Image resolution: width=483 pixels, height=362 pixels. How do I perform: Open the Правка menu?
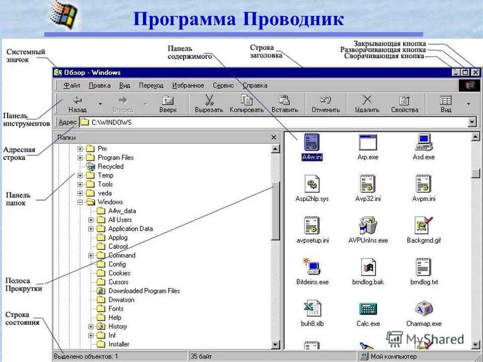tap(100, 85)
